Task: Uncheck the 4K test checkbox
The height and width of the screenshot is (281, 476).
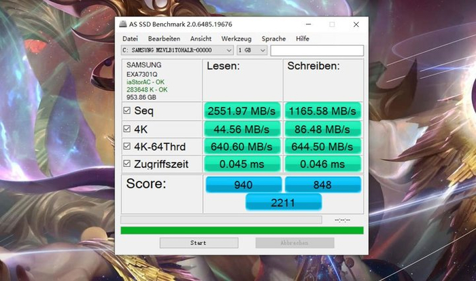Action: [x=127, y=129]
